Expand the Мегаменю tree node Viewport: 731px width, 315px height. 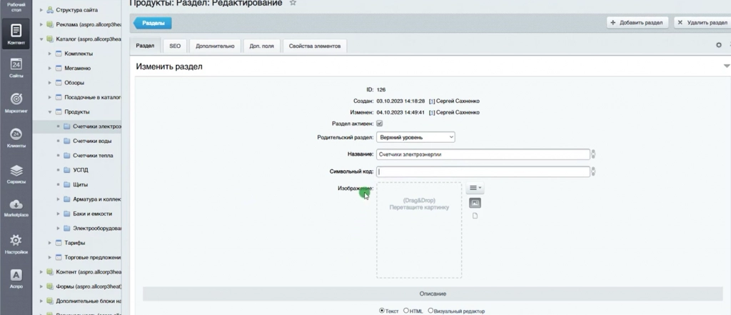[x=50, y=68]
